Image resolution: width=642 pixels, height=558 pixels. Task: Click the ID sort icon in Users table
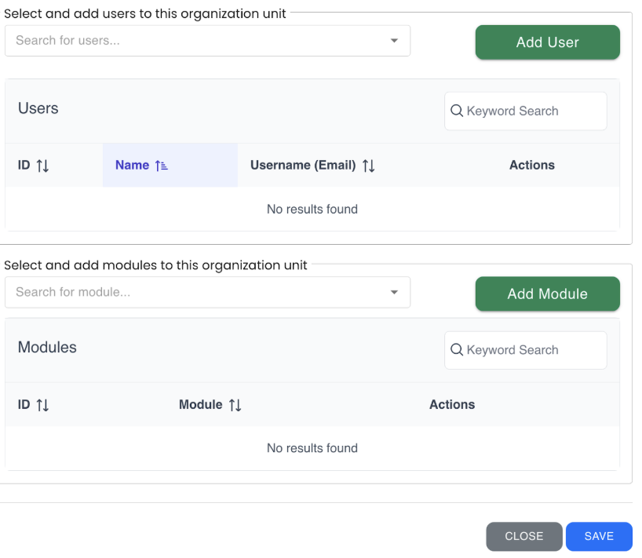pos(43,166)
